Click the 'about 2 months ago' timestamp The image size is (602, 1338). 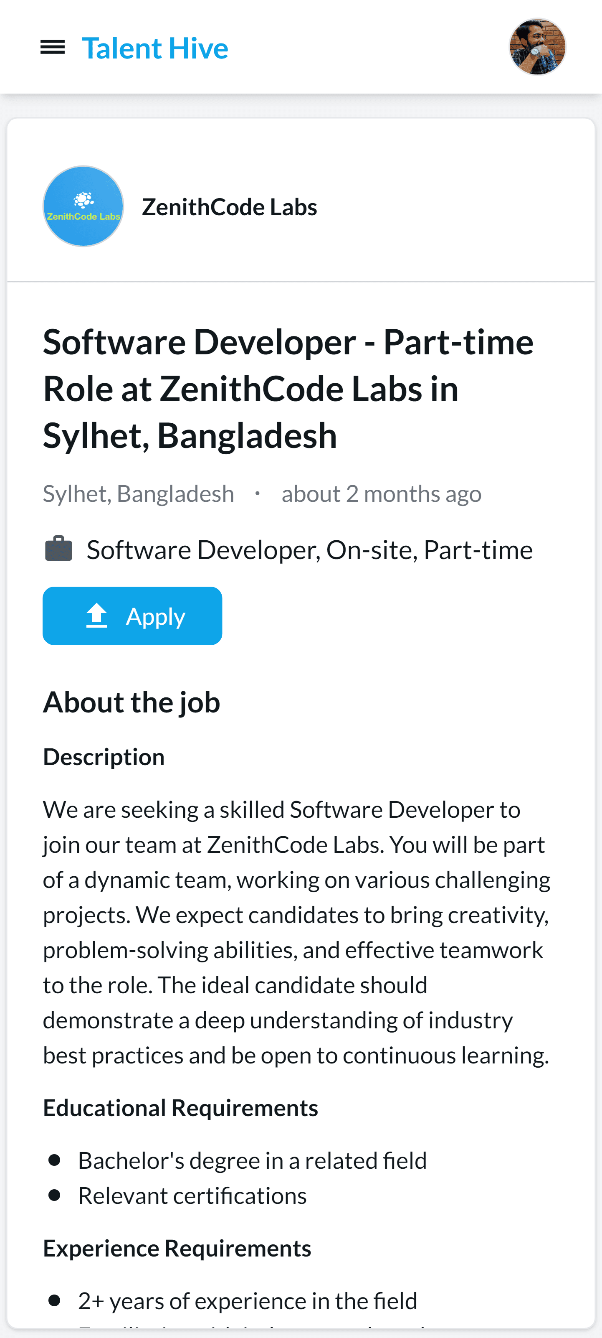(x=381, y=493)
